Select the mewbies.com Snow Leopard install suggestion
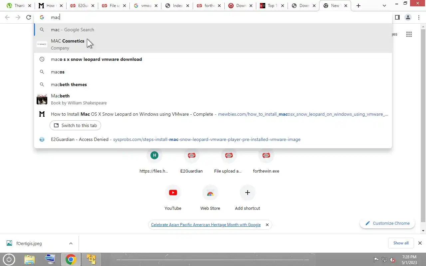Screen dimensions: 426x266 coord(213,114)
